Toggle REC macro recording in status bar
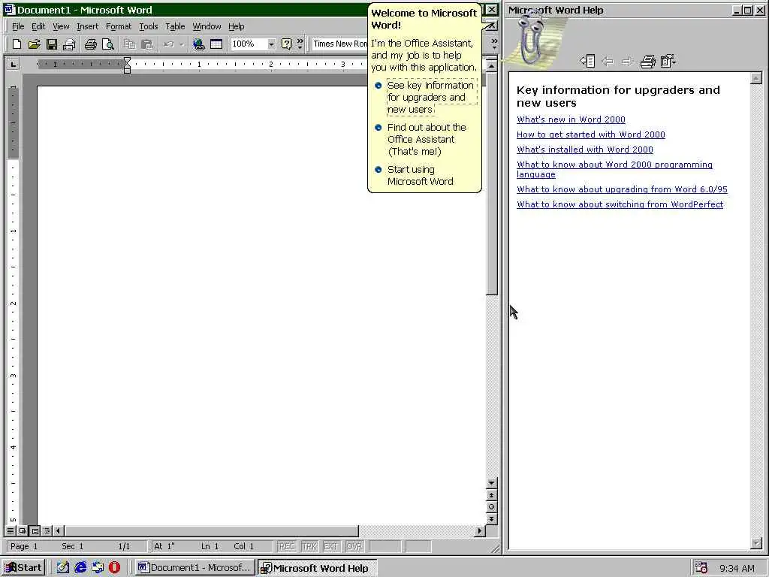Image resolution: width=769 pixels, height=577 pixels. click(x=286, y=546)
